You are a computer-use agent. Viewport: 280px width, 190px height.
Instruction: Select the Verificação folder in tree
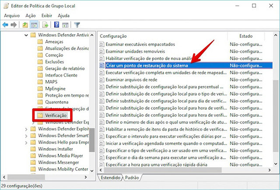pos(56,115)
